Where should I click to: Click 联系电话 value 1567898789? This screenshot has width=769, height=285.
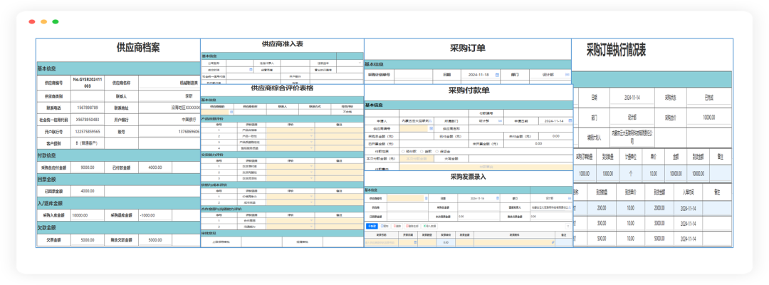pyautogui.click(x=88, y=108)
